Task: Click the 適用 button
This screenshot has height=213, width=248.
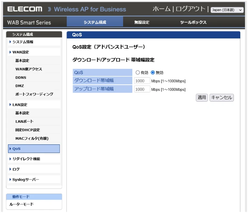Action: click(x=202, y=98)
